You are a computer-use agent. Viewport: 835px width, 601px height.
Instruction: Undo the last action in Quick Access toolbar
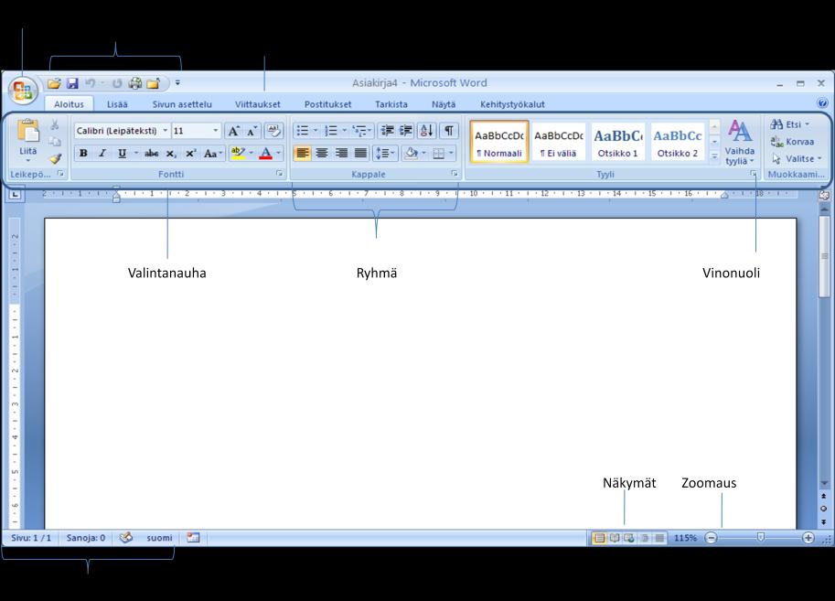pos(91,83)
